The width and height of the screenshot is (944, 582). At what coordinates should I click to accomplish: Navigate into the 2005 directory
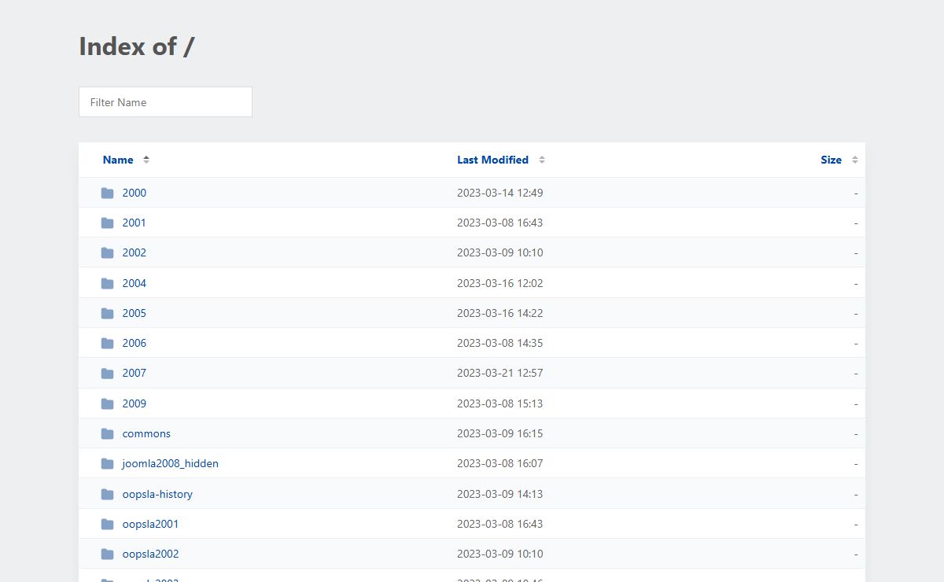[135, 313]
